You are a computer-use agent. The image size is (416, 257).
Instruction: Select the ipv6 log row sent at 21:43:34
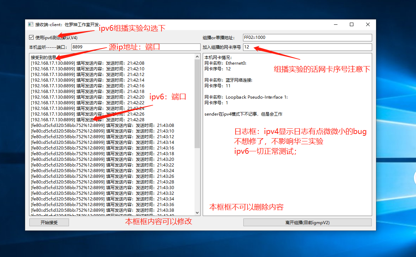tap(103, 199)
